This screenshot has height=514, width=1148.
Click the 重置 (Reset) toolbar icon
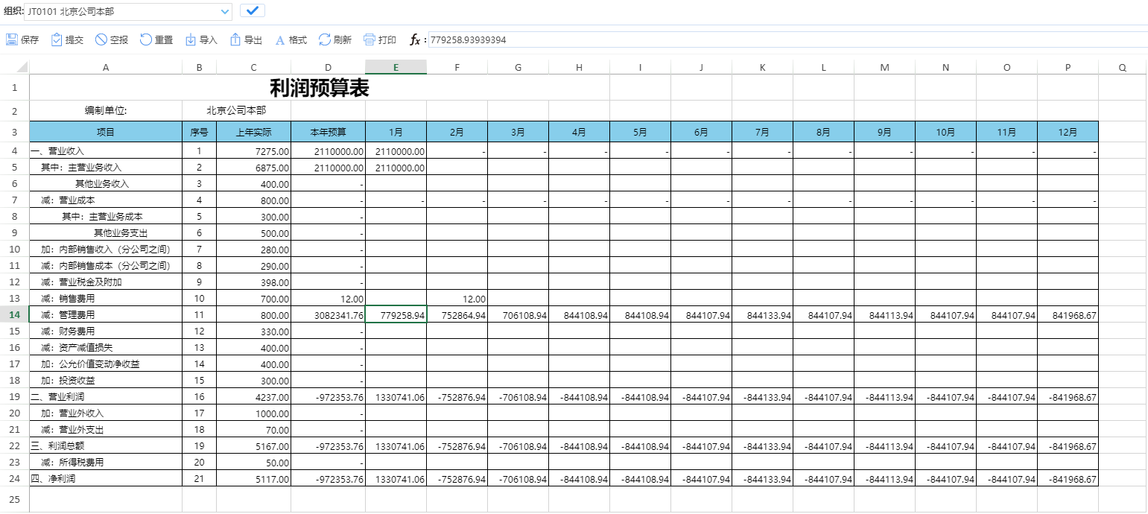tap(146, 40)
